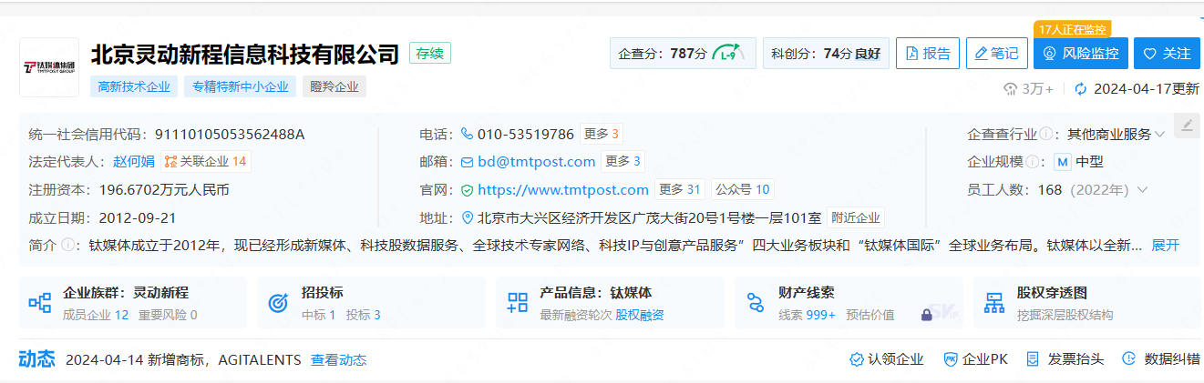Click info icon next to 企业规模

point(1034,162)
